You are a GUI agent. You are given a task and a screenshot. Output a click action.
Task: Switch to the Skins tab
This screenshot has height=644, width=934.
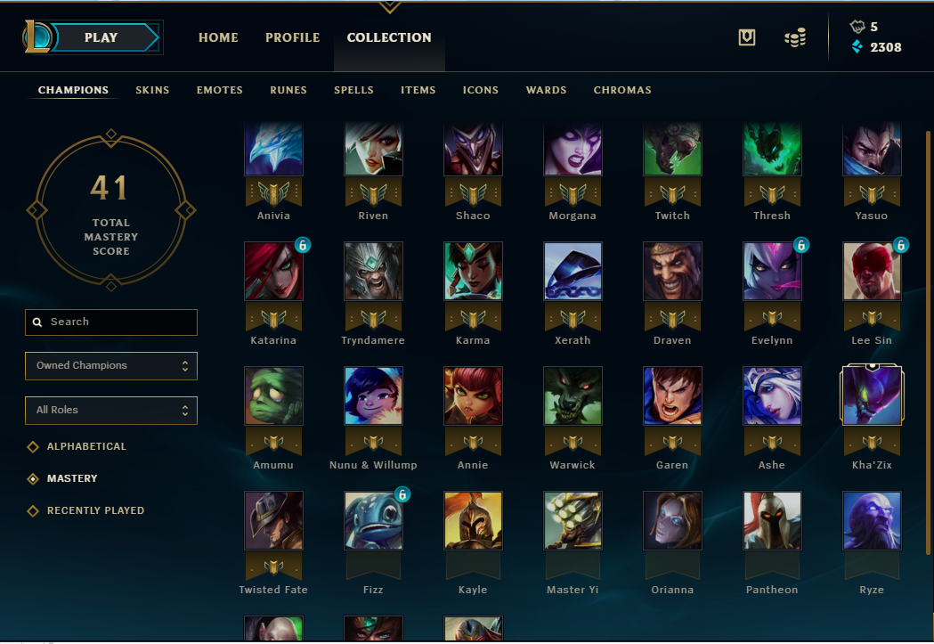tap(152, 90)
